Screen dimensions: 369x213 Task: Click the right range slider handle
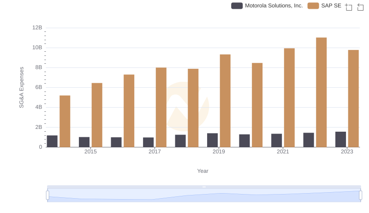click(361, 195)
